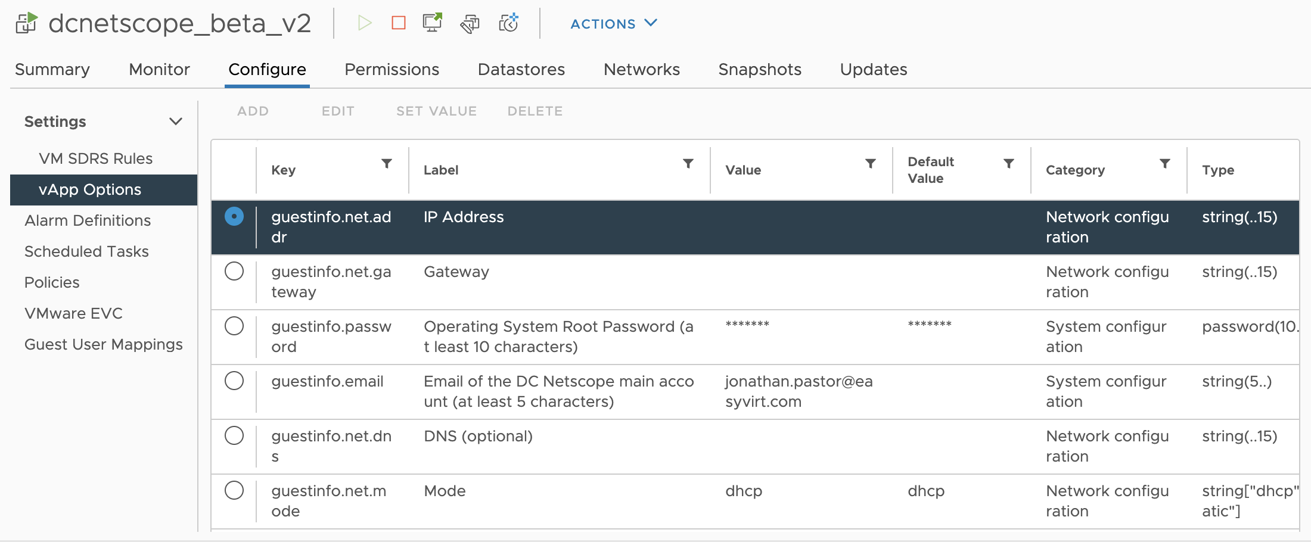The width and height of the screenshot is (1311, 542).
Task: Select the guestinfo.password row radio button
Action: pyautogui.click(x=234, y=326)
